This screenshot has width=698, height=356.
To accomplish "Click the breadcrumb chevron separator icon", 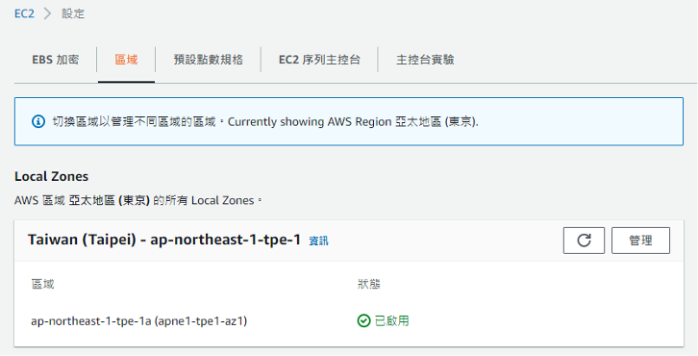I will 48,13.
